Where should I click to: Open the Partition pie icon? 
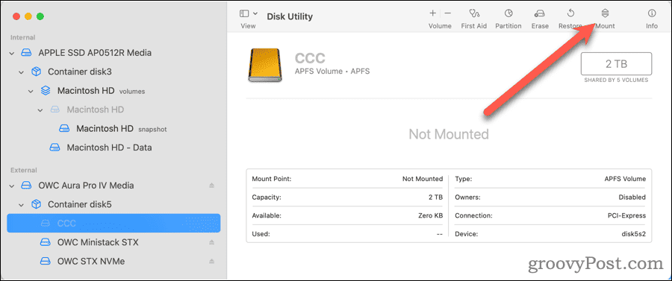coord(508,13)
